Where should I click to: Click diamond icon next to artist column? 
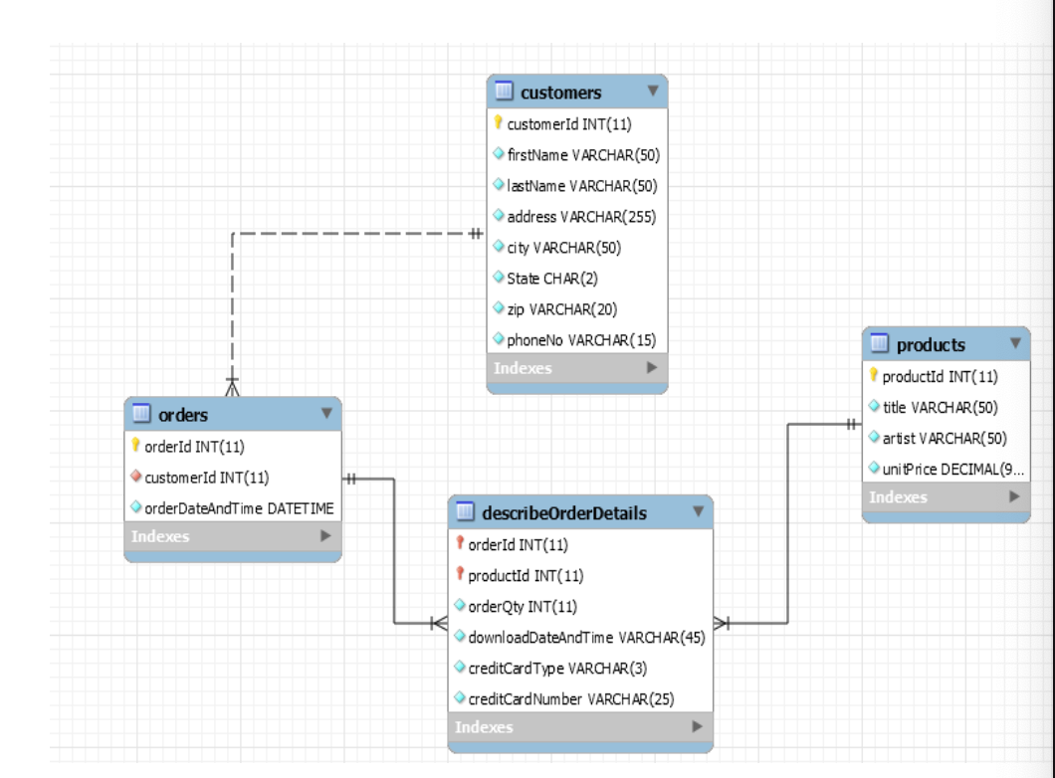click(x=874, y=437)
